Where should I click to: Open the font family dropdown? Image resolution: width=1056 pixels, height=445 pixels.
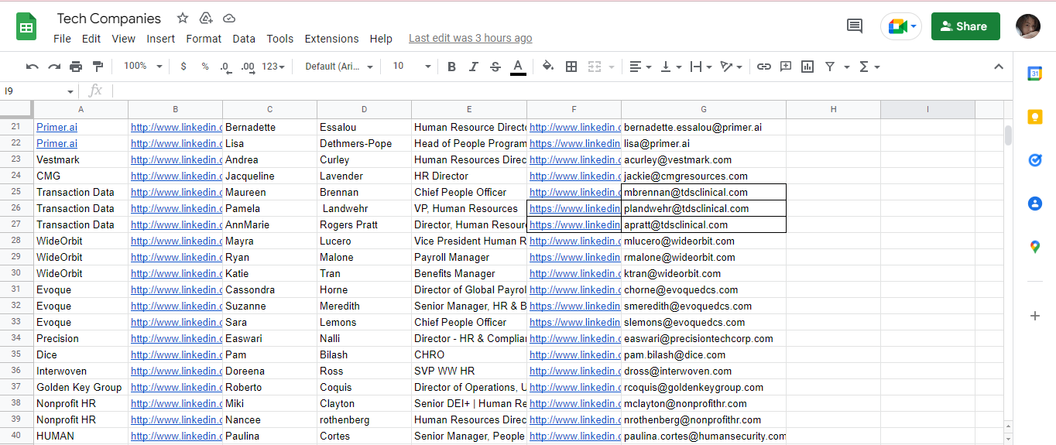click(339, 67)
